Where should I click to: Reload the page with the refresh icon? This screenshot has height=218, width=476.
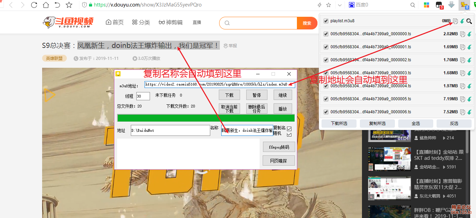[34, 5]
